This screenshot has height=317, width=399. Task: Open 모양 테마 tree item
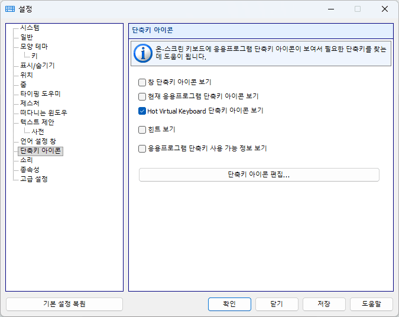click(x=34, y=47)
